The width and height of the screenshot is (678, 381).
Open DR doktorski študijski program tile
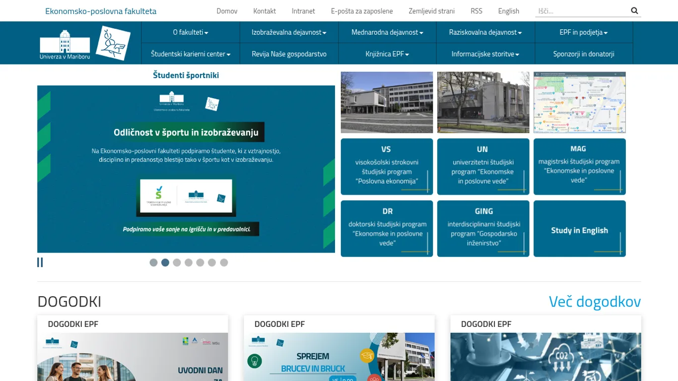click(387, 229)
